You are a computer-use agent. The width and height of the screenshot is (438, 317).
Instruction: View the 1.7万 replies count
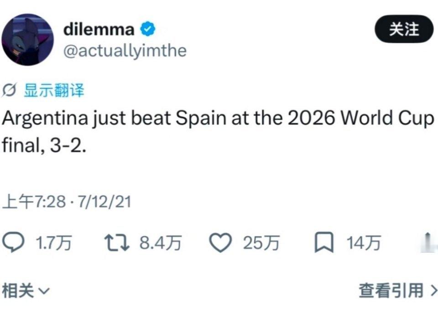point(54,243)
